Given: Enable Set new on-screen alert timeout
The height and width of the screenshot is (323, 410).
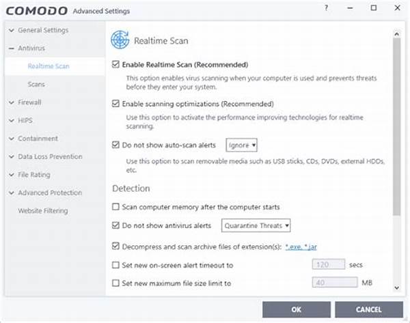Looking at the screenshot, I should point(115,265).
